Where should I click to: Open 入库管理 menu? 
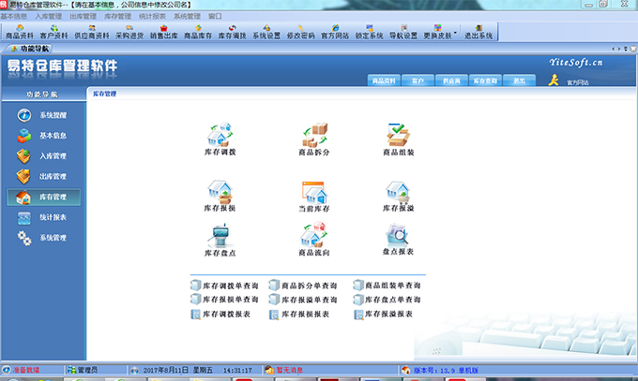coord(49,16)
